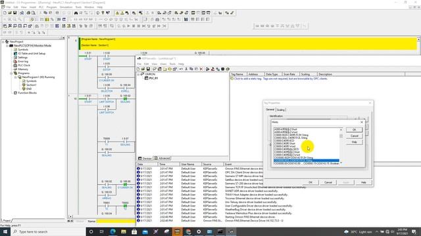Collapse OMRON channel node in KEPServerEx
This screenshot has width=421, height=236.
[x=138, y=74]
